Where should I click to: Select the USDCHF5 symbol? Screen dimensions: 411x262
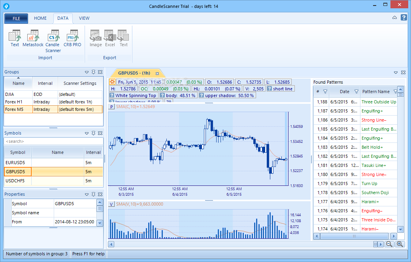tap(53, 181)
